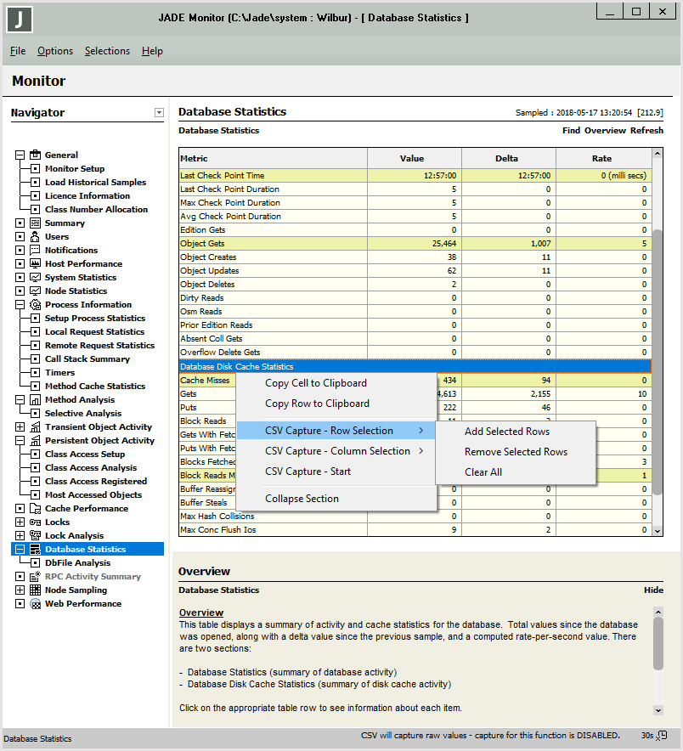Select Copy Cell to Clipboard

tap(316, 383)
